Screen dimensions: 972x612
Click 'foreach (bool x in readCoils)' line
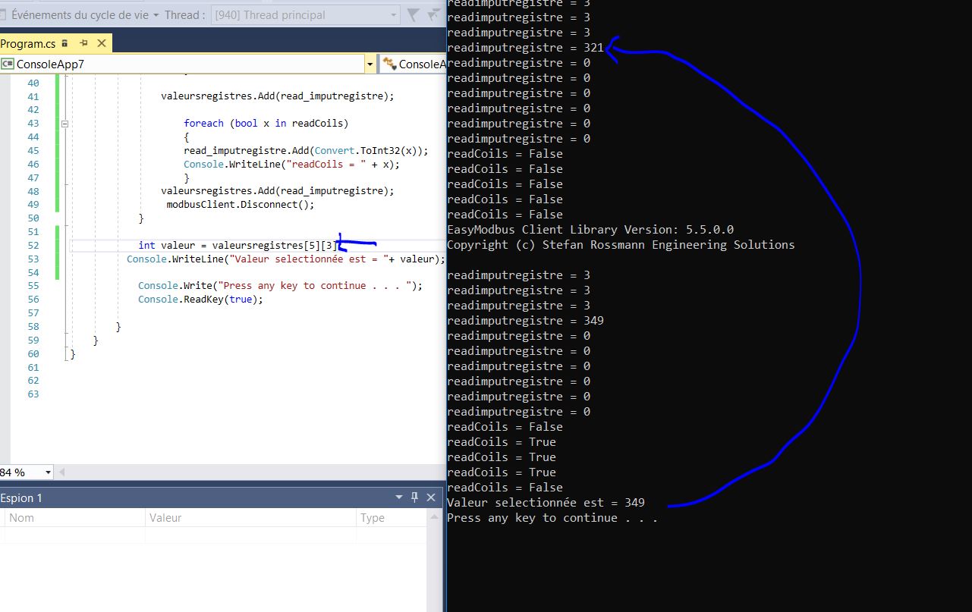(266, 123)
